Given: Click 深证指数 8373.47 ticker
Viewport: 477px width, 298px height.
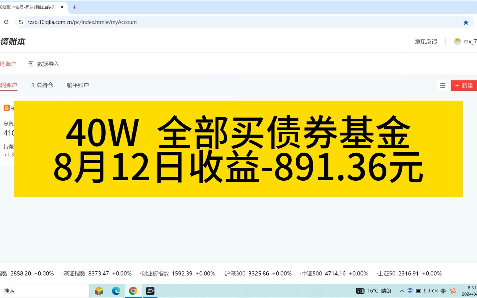Looking at the screenshot, I should [97, 273].
